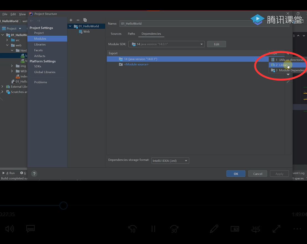Go to previous occurrence with up chevron
Image resolution: width=307 pixels, height=244 pixels.
tap(298, 36)
